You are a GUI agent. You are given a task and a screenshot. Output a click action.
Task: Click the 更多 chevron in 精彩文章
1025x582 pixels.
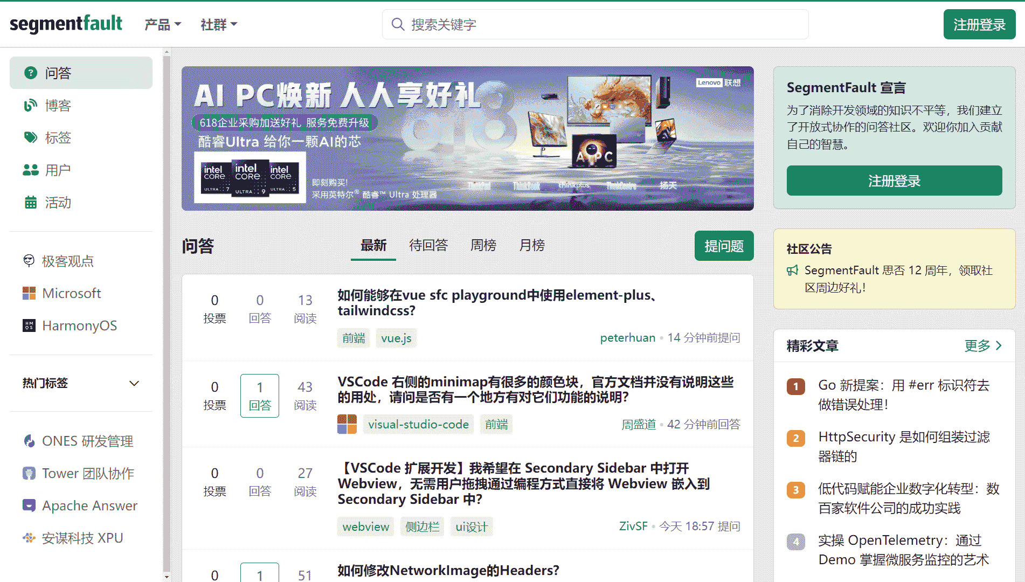point(999,345)
